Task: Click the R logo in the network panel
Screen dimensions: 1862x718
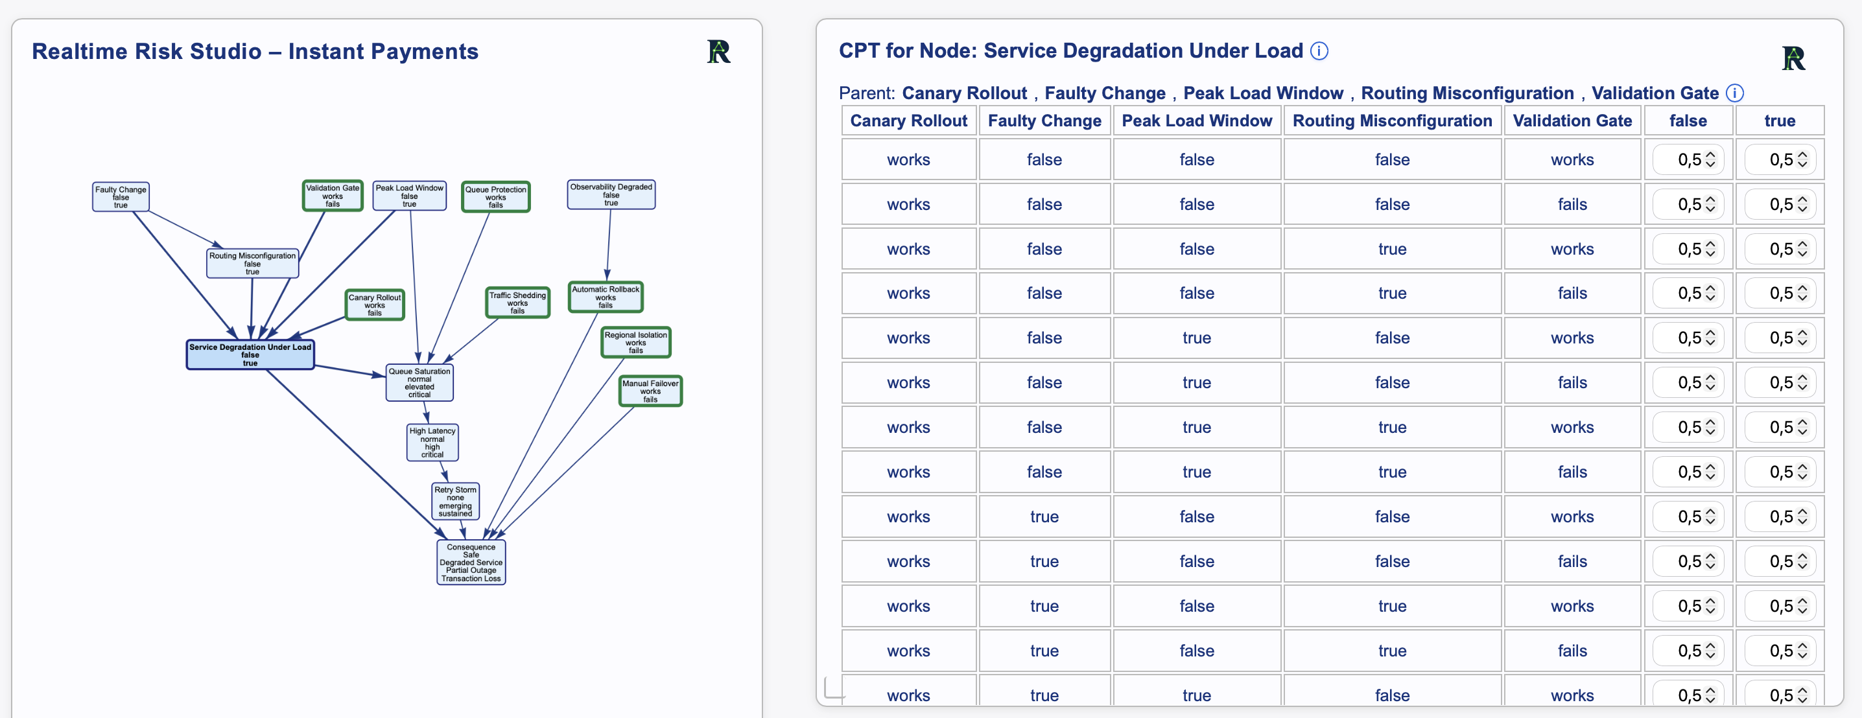Action: point(718,51)
